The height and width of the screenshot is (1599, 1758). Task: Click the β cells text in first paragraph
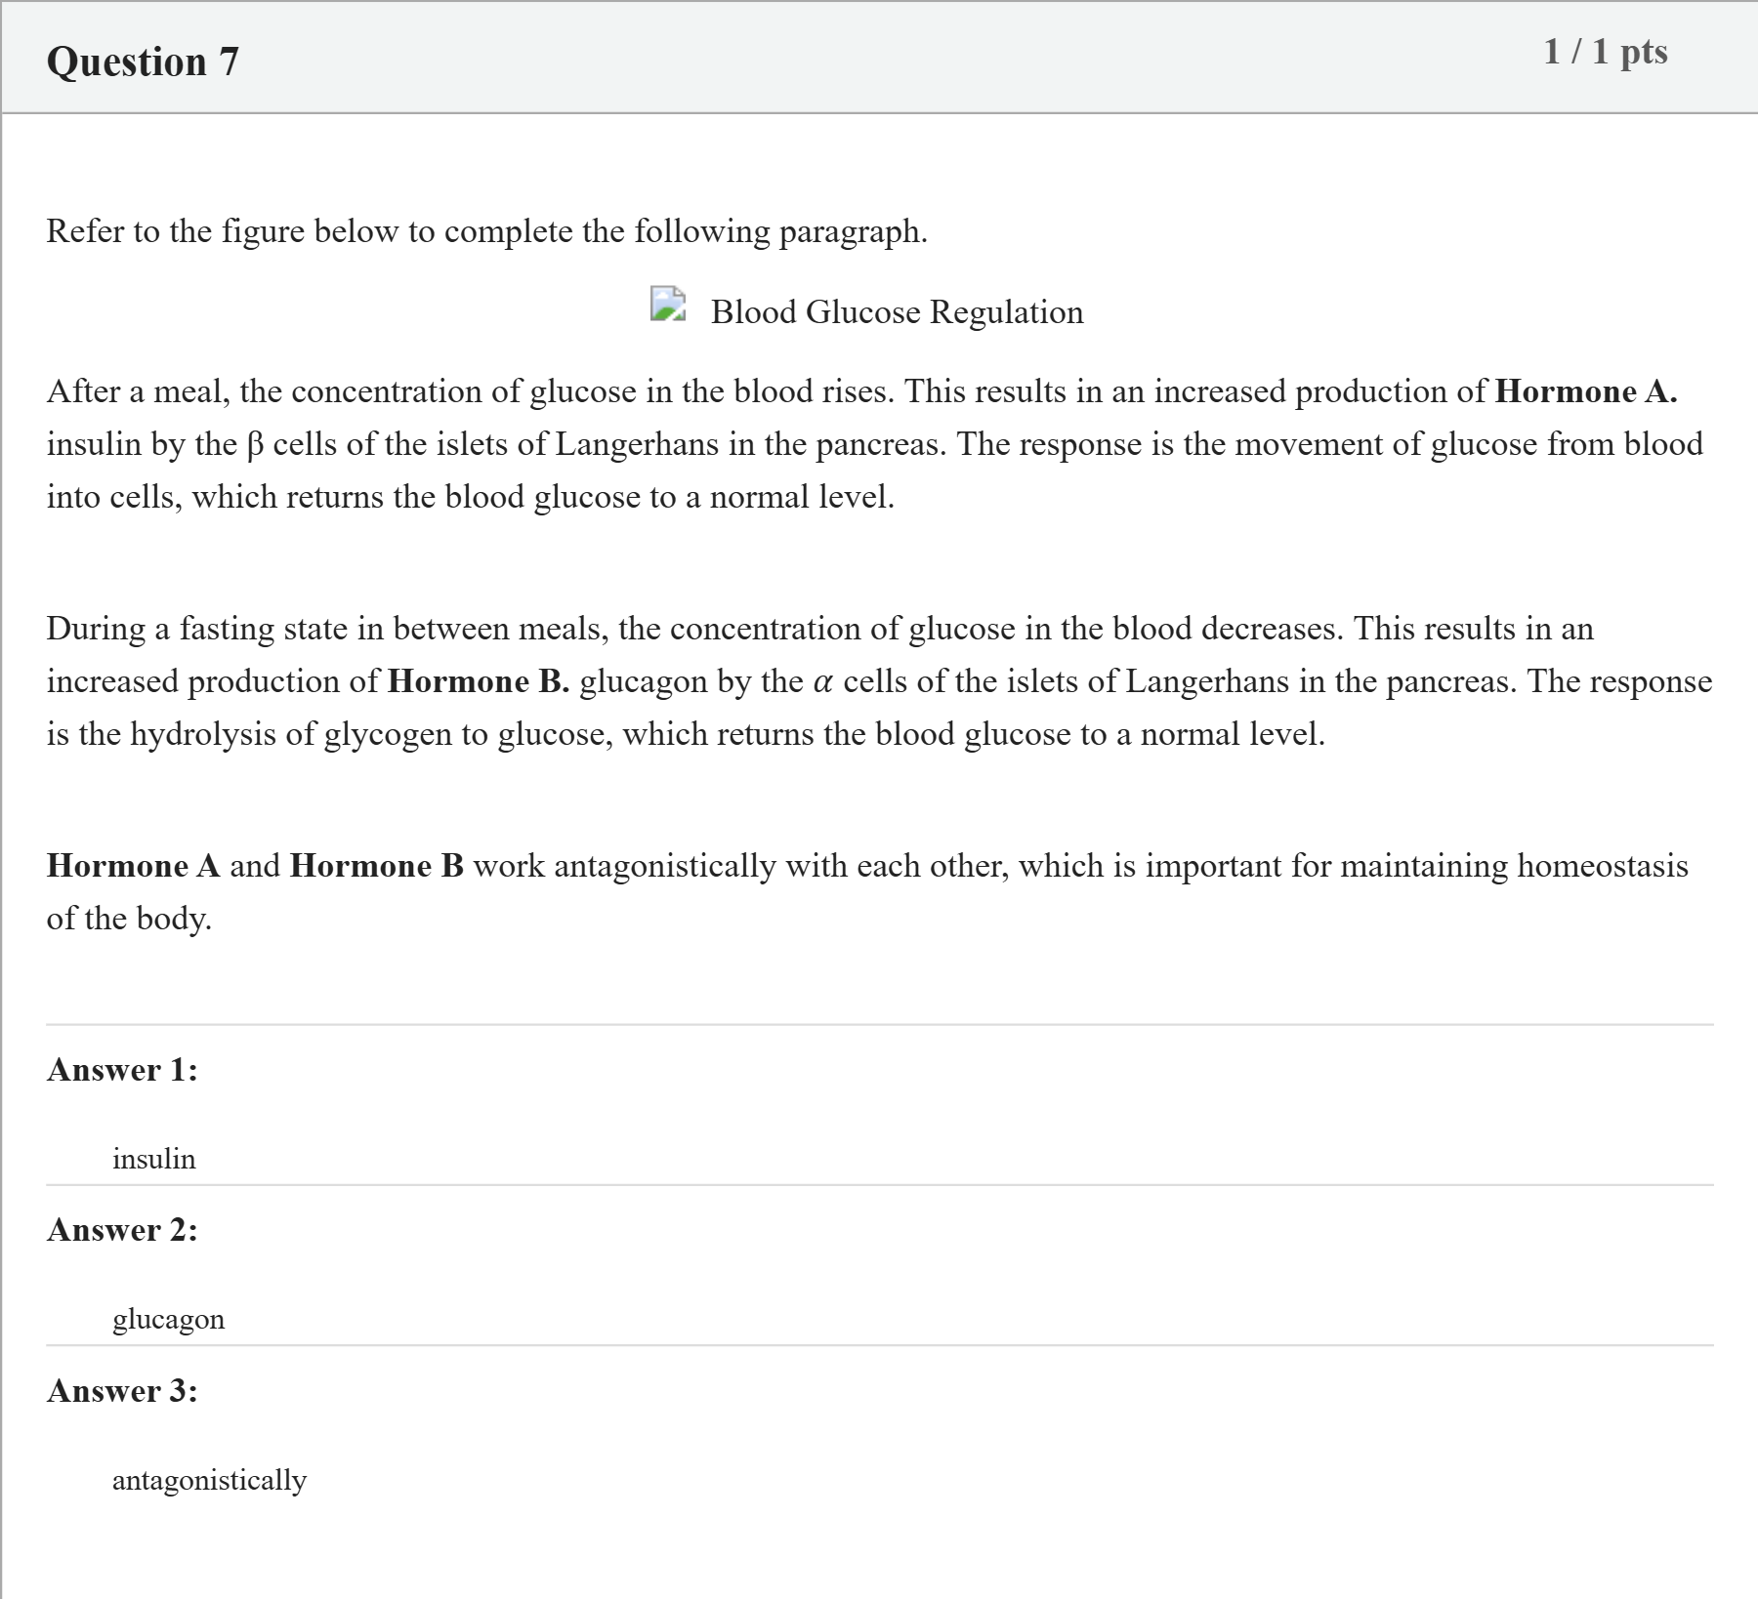click(292, 445)
